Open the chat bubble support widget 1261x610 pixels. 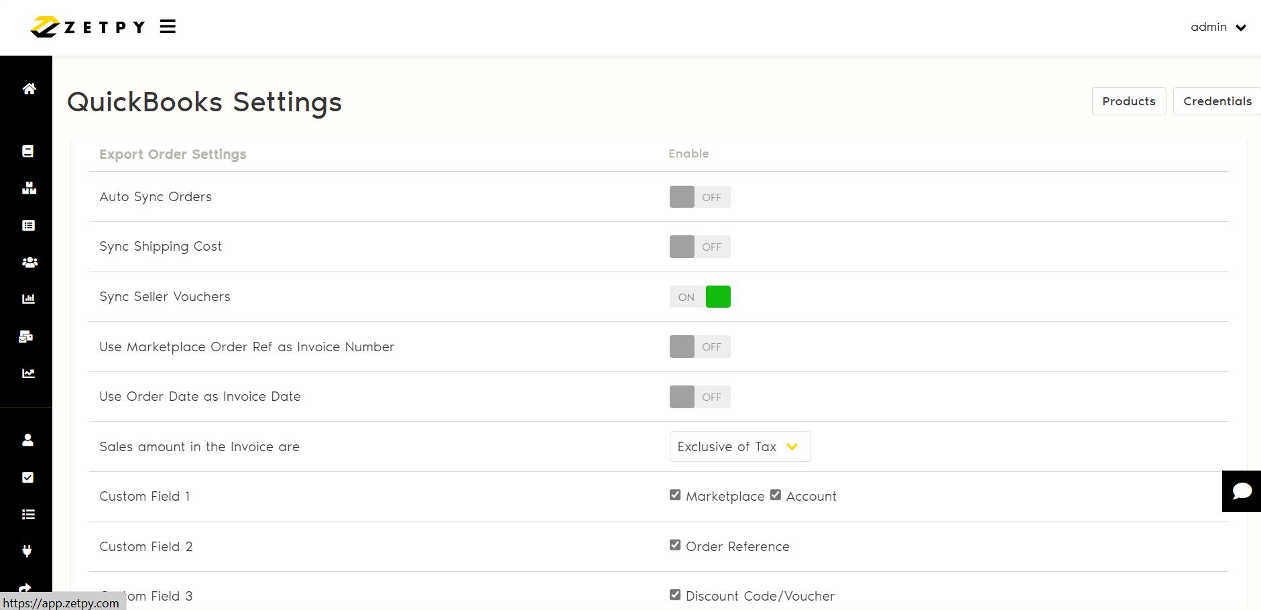1242,491
